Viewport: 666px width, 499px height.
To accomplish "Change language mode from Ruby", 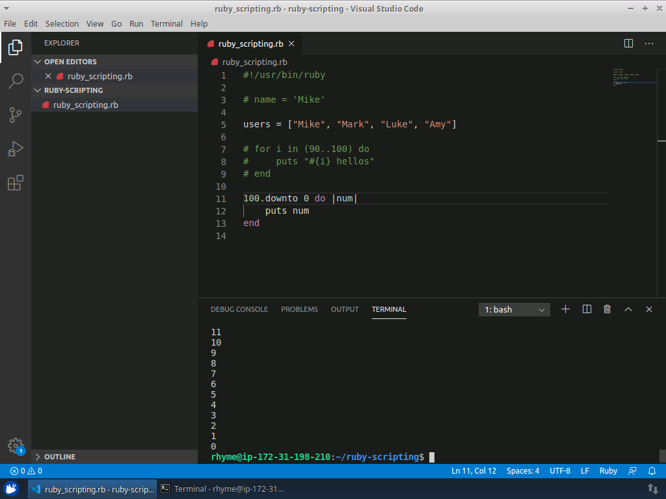I will click(x=608, y=471).
